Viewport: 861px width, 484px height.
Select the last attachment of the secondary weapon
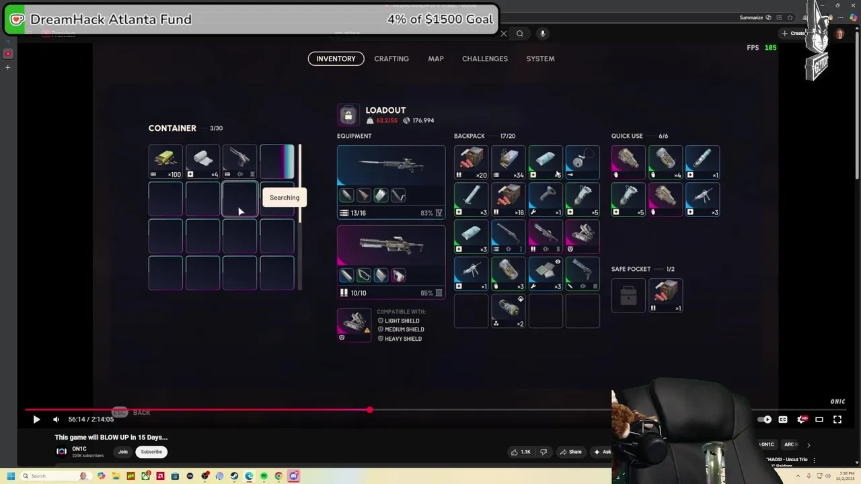coord(398,276)
